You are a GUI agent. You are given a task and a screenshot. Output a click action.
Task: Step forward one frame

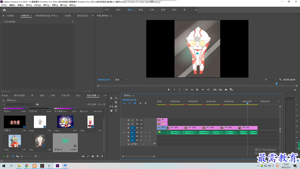coord(203,90)
